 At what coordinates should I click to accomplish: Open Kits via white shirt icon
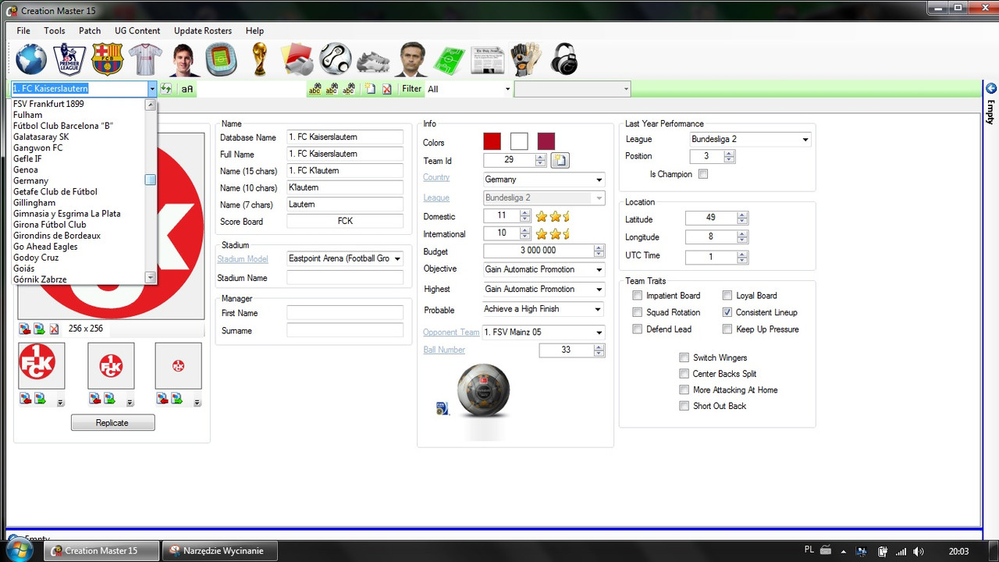(x=145, y=59)
